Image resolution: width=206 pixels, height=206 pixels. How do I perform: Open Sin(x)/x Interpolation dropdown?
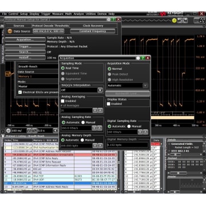point(100,90)
